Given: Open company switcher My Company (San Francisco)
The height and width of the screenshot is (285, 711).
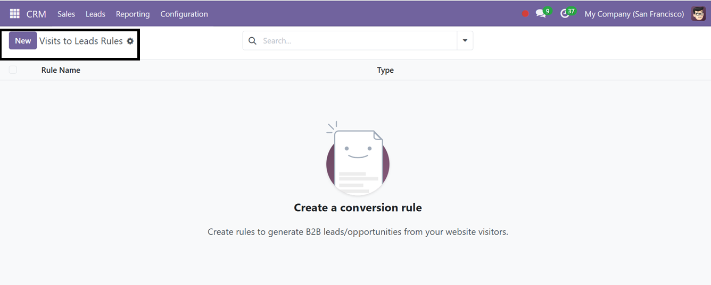Looking at the screenshot, I should (x=634, y=14).
